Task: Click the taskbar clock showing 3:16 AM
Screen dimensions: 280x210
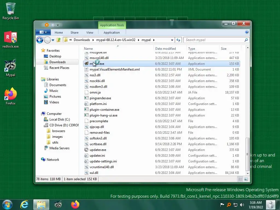Action: point(256,205)
